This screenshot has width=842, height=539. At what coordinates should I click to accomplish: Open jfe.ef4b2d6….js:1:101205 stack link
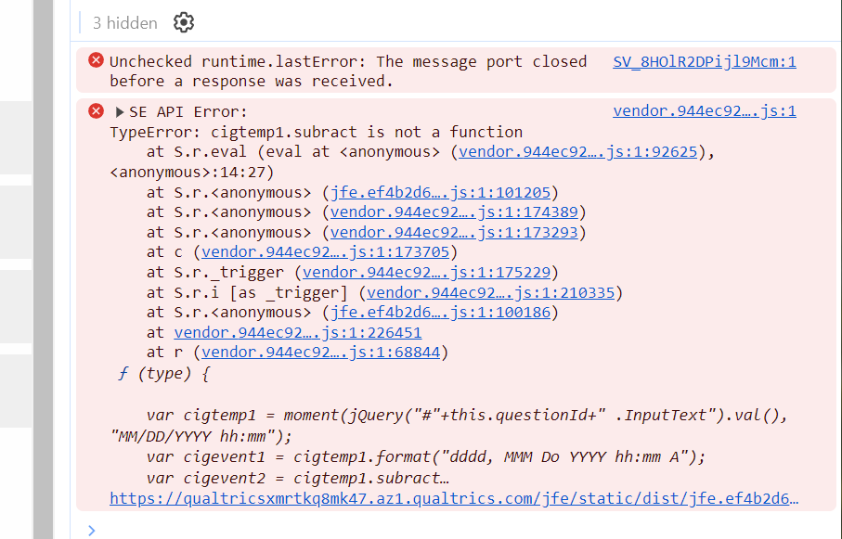(440, 192)
